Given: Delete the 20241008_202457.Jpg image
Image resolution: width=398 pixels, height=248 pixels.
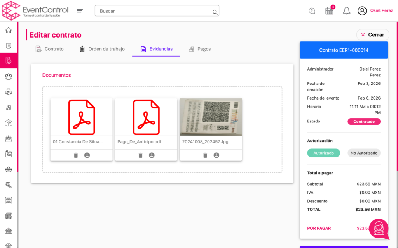Looking at the screenshot, I should pos(205,155).
